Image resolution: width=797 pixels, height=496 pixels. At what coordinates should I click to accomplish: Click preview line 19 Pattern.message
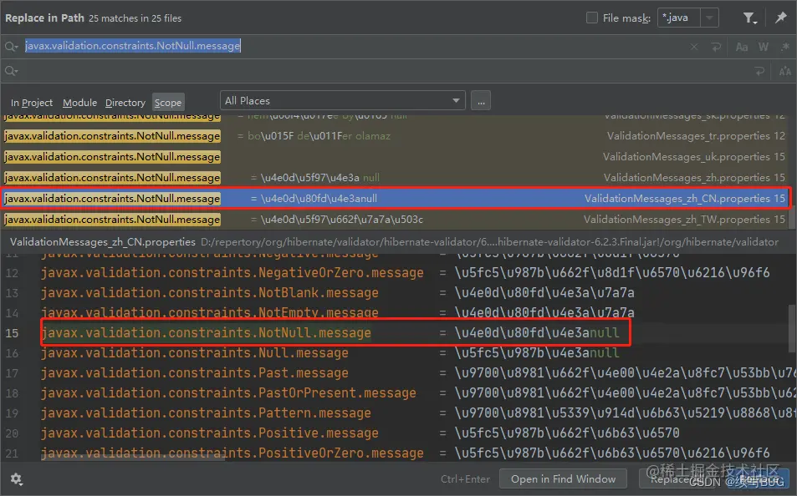206,413
